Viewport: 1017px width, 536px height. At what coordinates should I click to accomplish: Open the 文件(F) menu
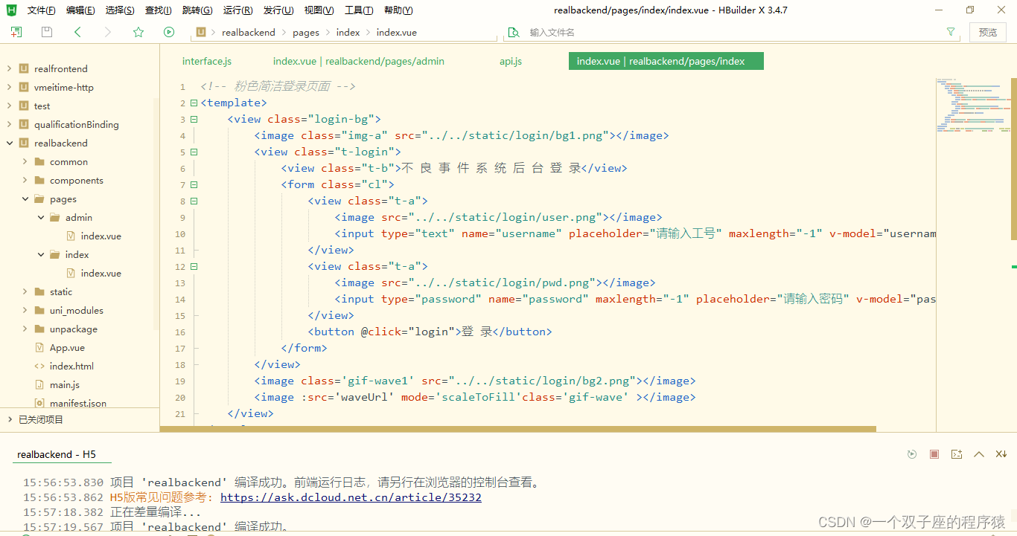42,10
